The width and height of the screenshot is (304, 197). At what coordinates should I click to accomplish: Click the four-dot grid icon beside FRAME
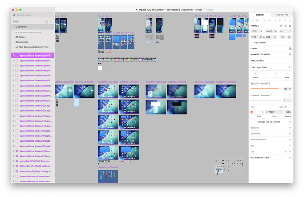point(290,26)
